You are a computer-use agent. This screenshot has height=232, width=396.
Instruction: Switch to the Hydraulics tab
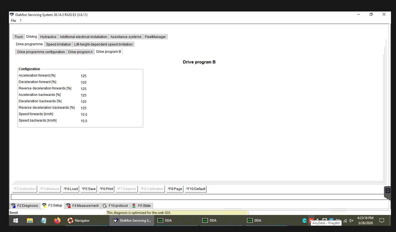pyautogui.click(x=48, y=37)
